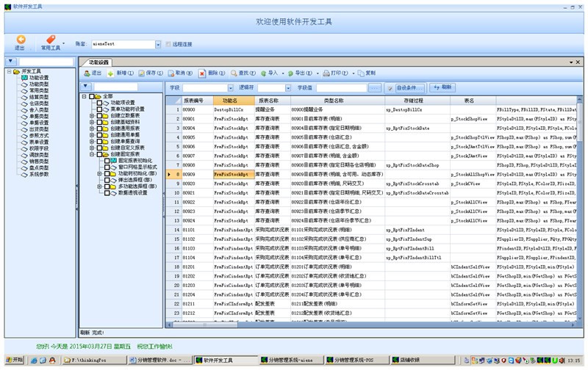Tick the 固定报表初始化 checkbox
This screenshot has height=370, width=588.
(106, 160)
